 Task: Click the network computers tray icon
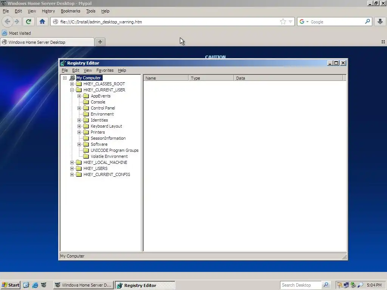click(x=347, y=285)
